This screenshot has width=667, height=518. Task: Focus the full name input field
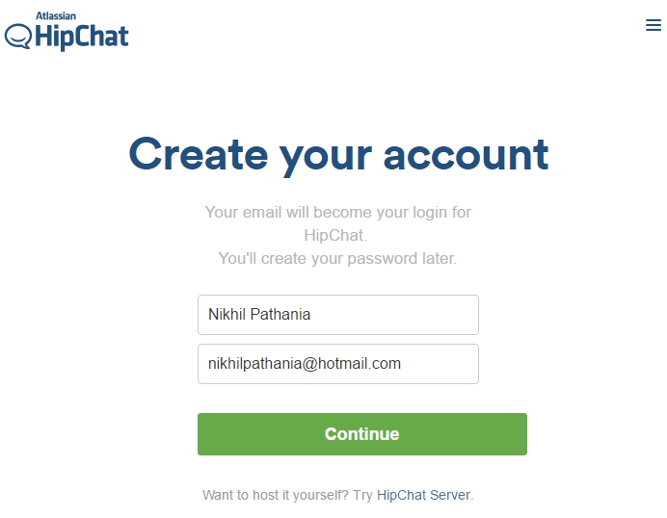pos(337,315)
